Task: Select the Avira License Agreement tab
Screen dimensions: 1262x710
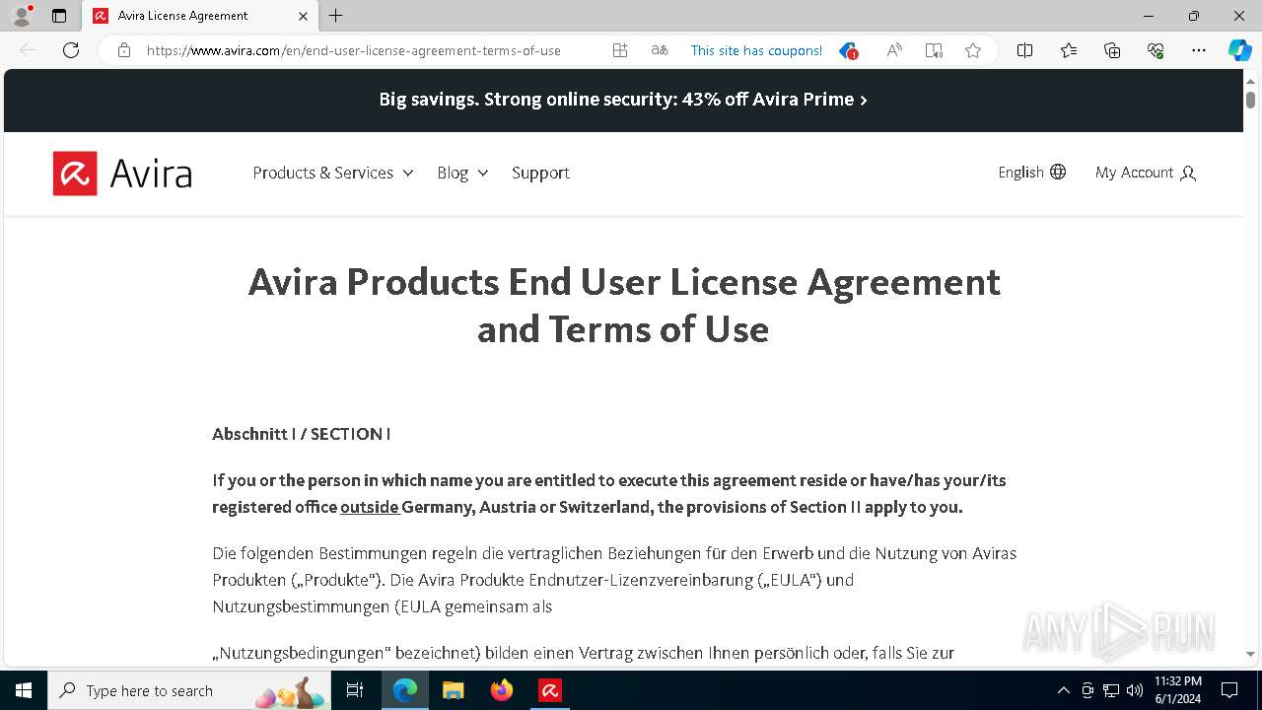Action: 200,16
